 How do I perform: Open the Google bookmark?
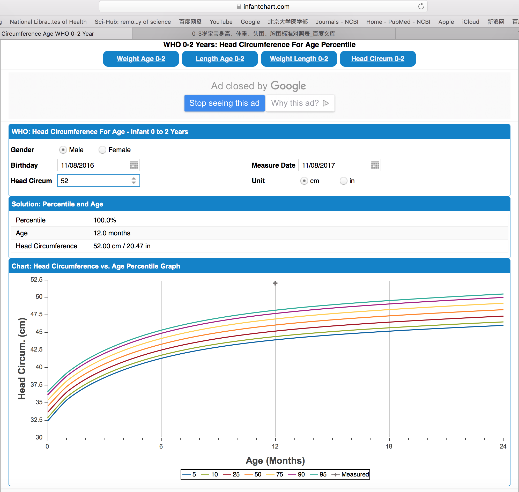pyautogui.click(x=250, y=22)
